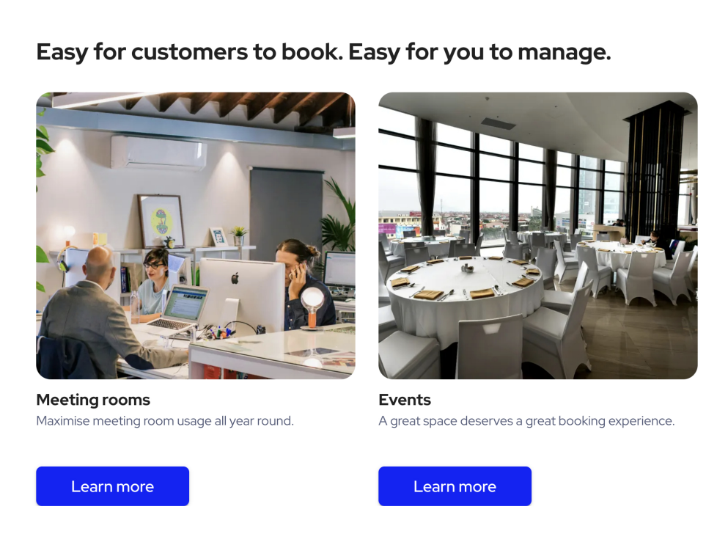The width and height of the screenshot is (717, 534).
Task: Click the 'A great space deserves' description
Action: pyautogui.click(x=526, y=420)
